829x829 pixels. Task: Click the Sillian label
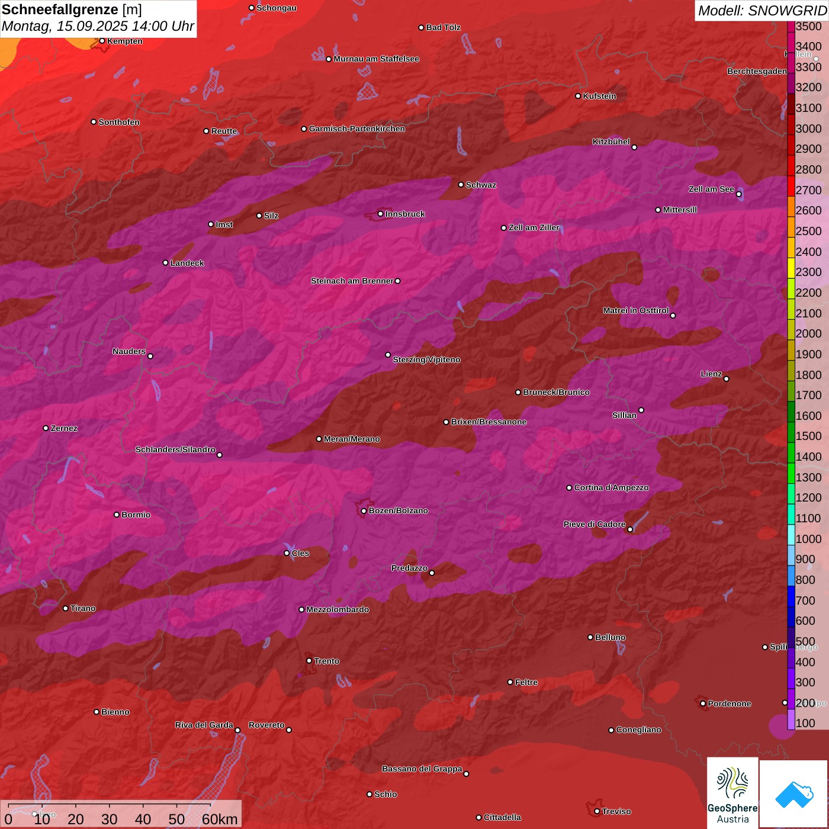coord(624,415)
